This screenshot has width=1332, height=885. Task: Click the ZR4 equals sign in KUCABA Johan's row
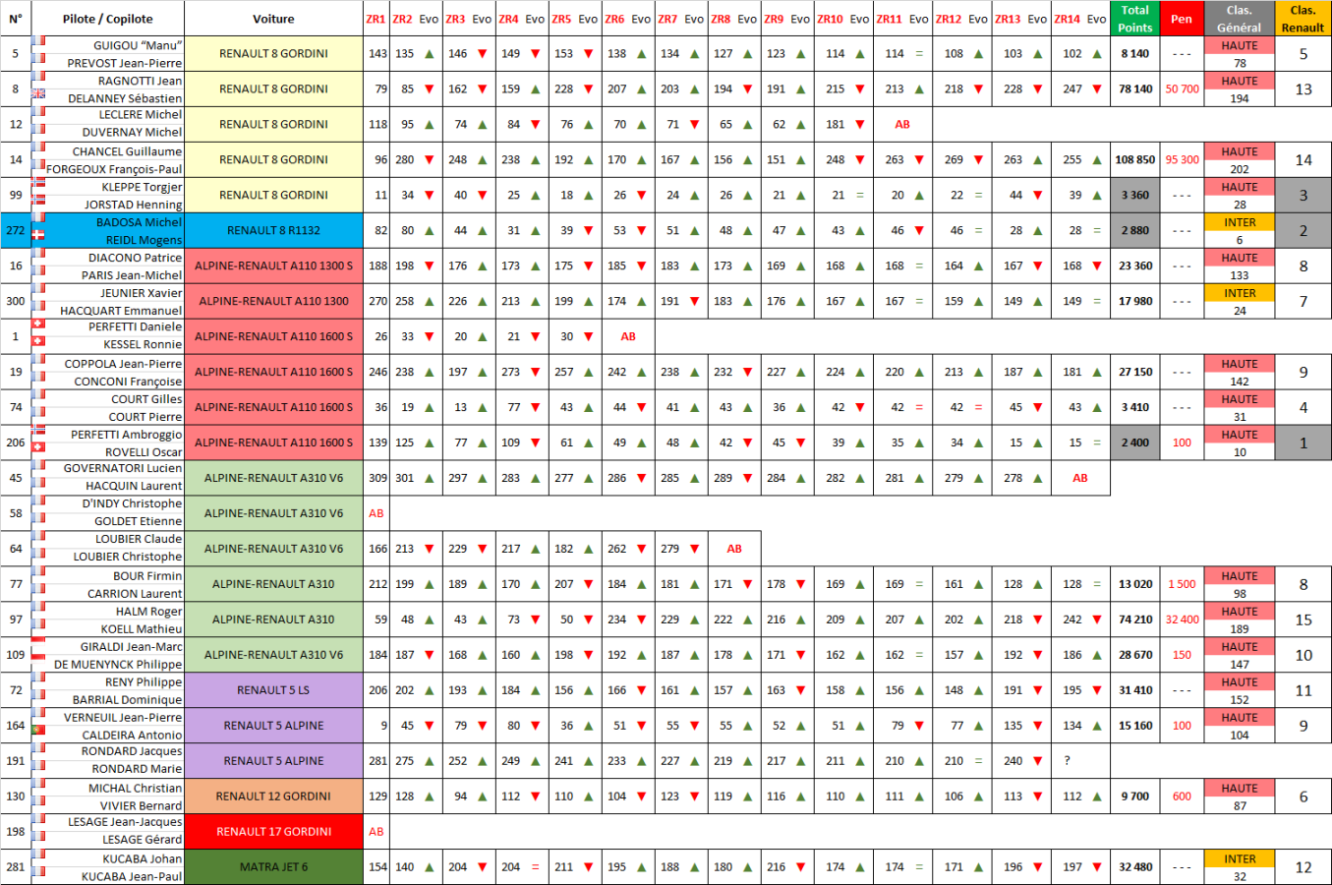pos(536,867)
